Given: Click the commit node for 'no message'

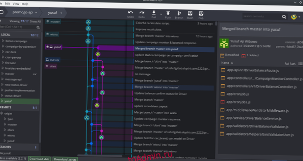Looking at the screenshot, I should coord(102,74).
